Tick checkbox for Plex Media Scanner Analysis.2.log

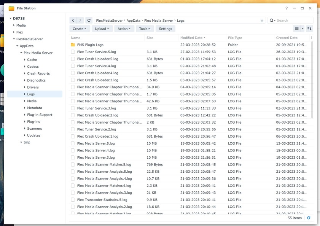pyautogui.click(x=73, y=207)
